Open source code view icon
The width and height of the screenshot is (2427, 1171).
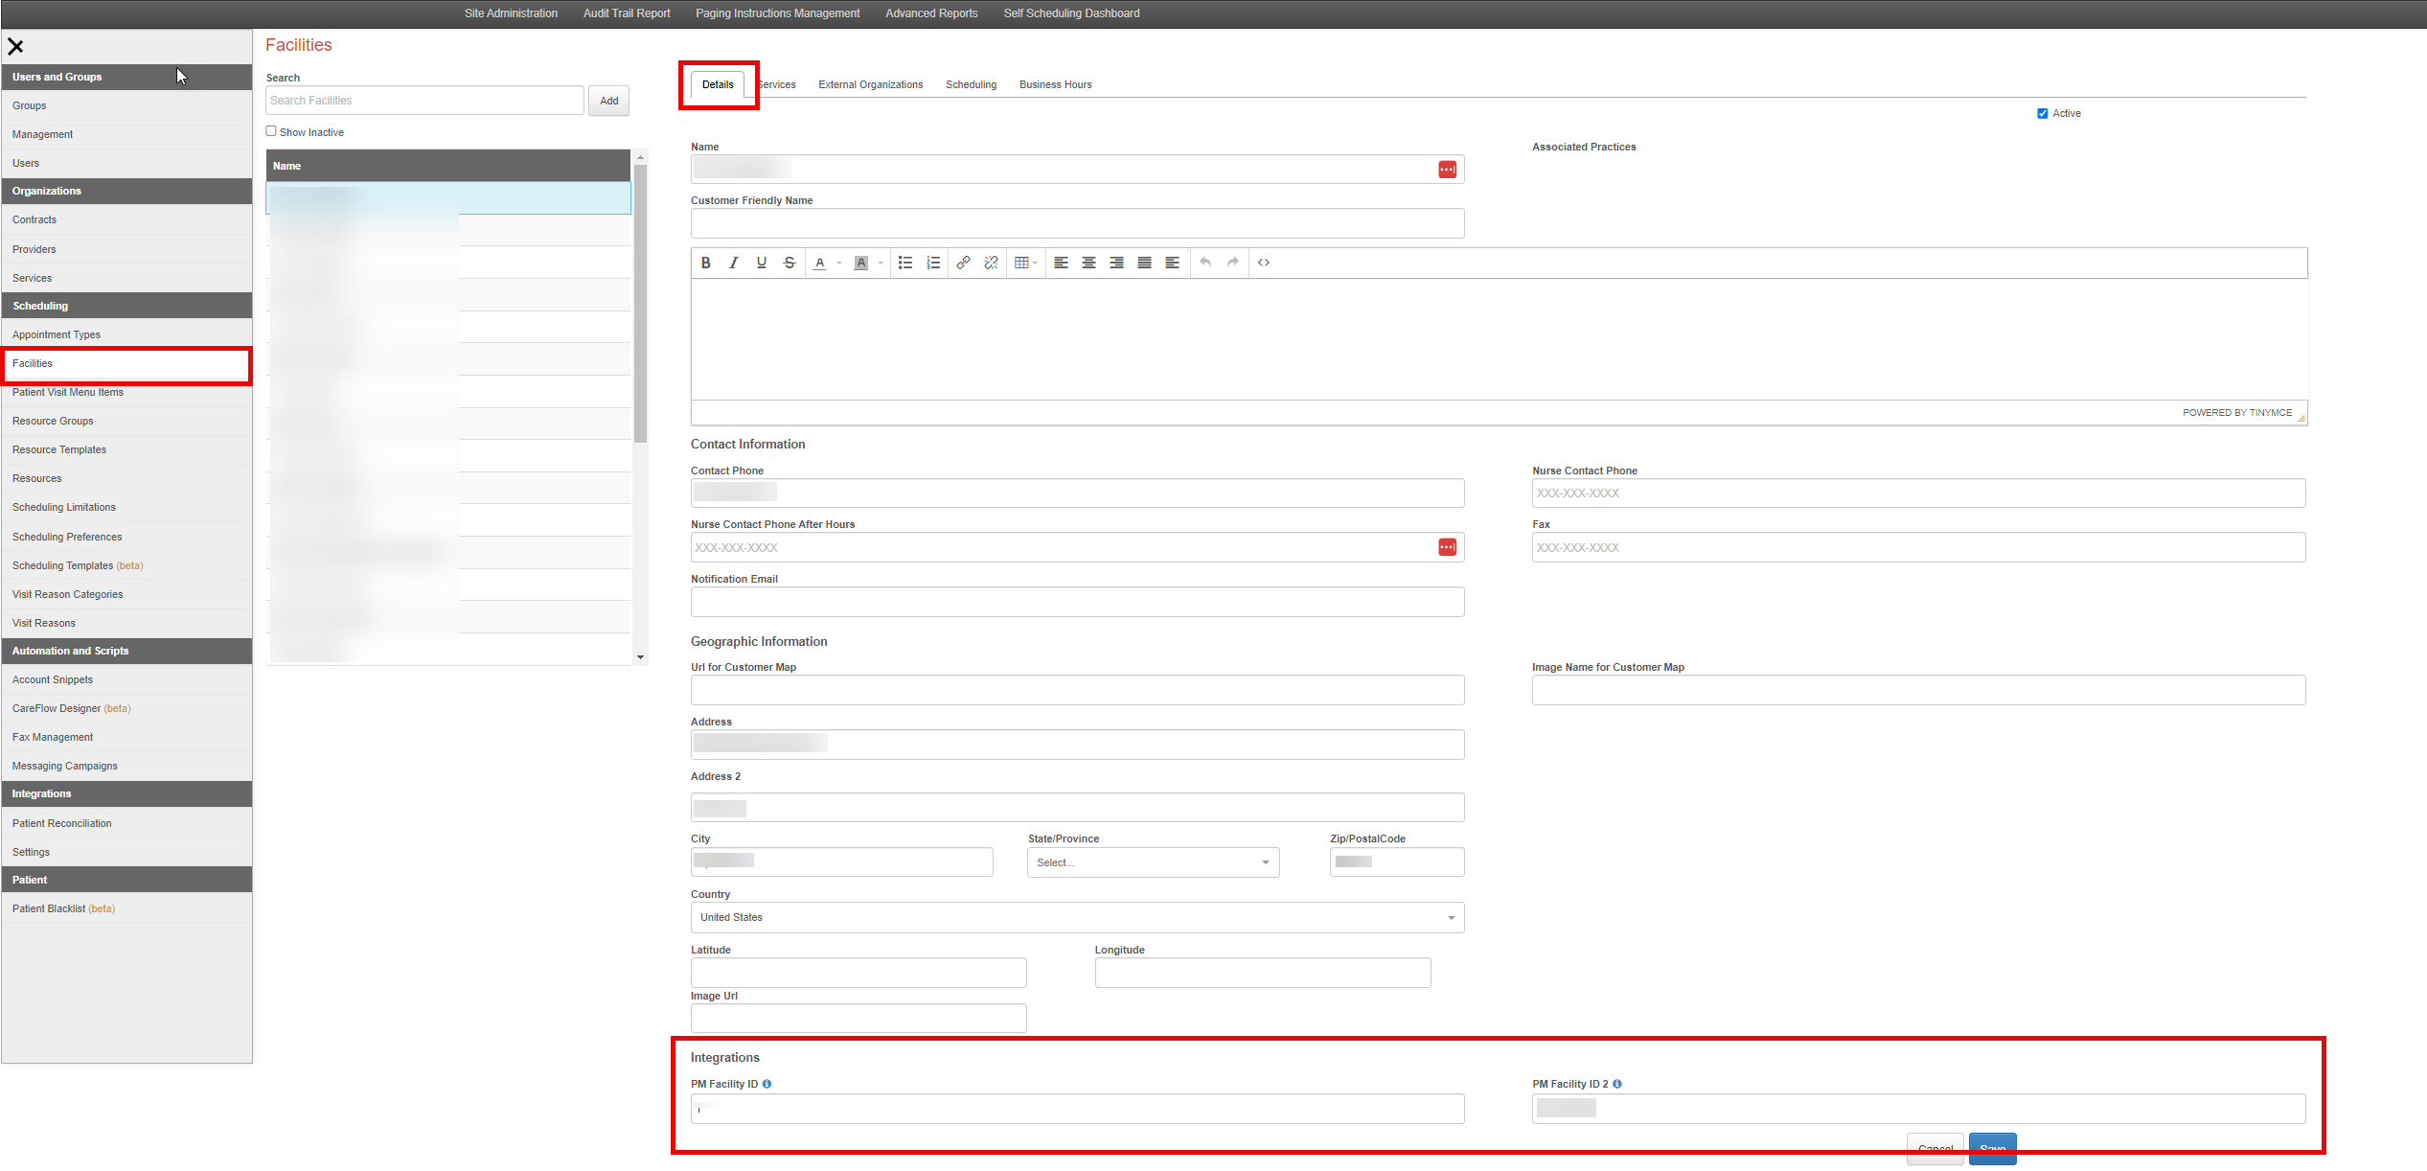pyautogui.click(x=1264, y=263)
